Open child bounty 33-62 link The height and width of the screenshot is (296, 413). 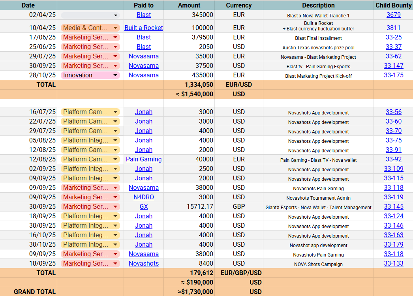coord(394,56)
